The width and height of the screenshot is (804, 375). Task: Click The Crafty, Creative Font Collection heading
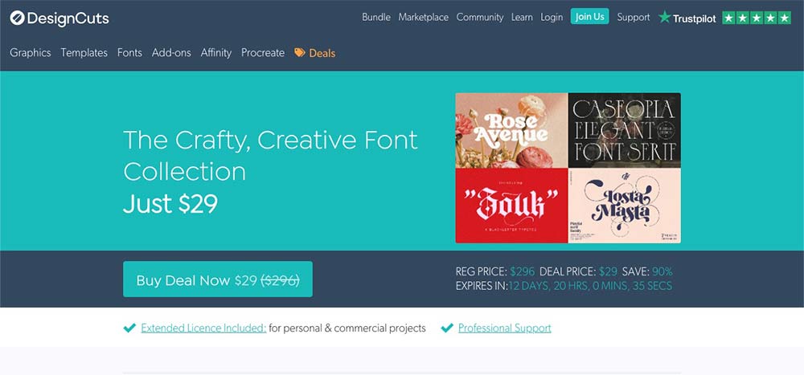click(271, 156)
